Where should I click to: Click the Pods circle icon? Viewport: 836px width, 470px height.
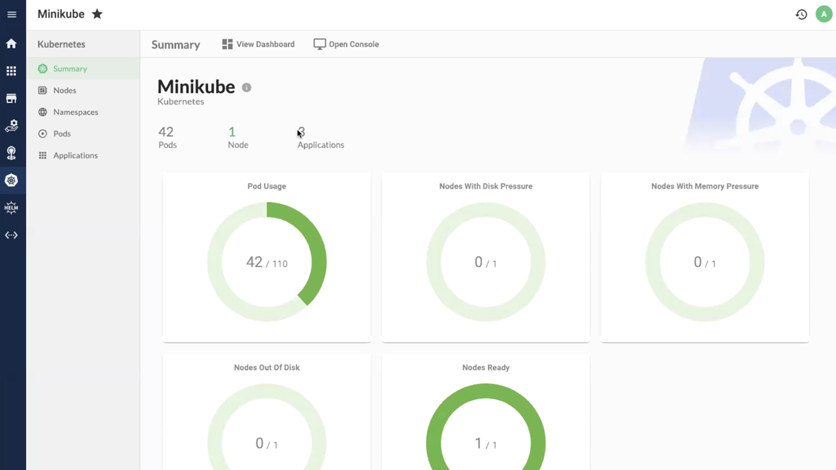point(42,133)
